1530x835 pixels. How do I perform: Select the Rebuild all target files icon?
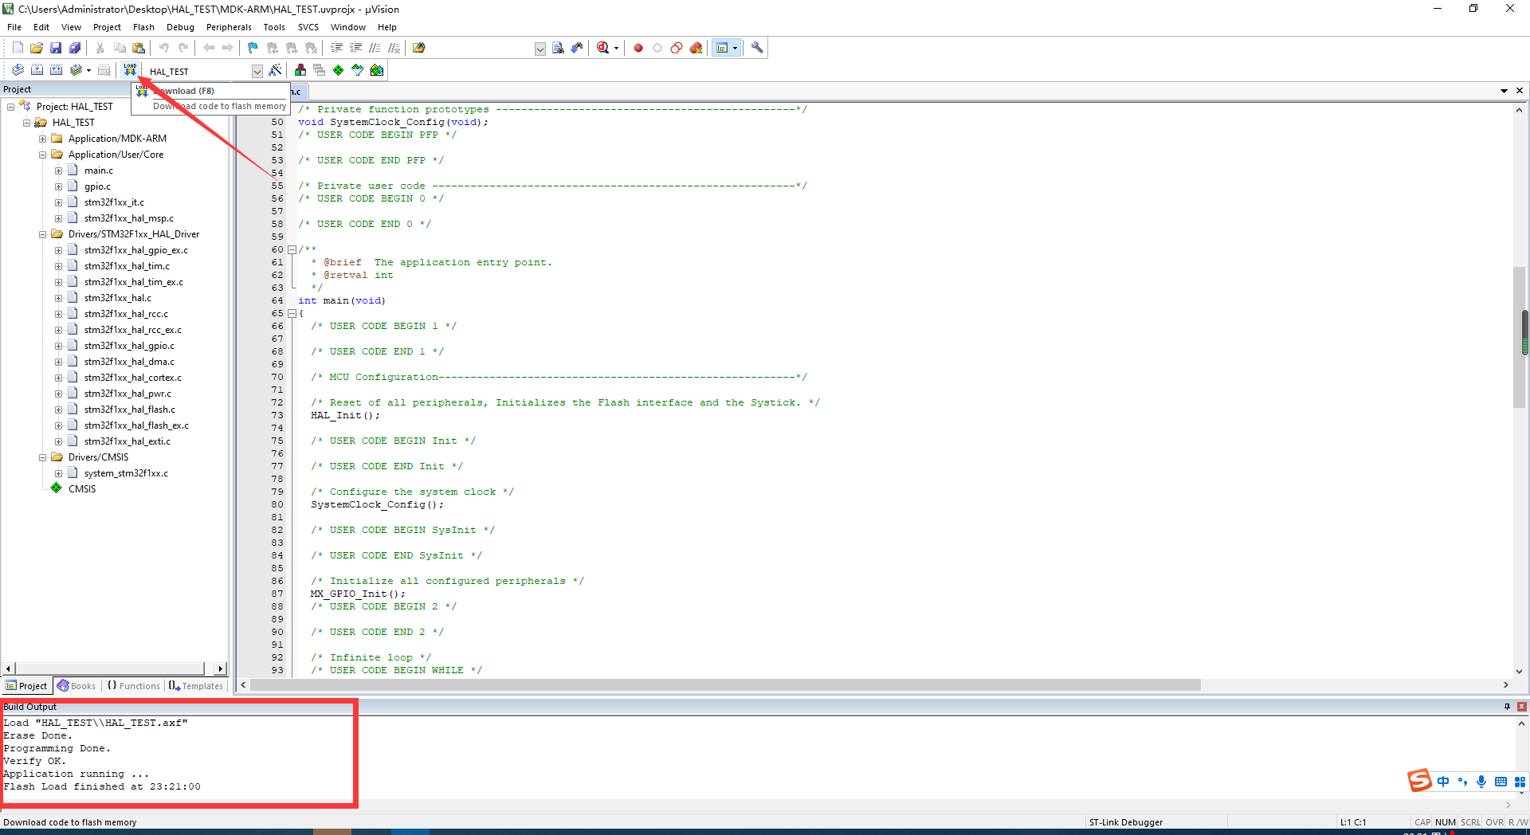pos(56,70)
